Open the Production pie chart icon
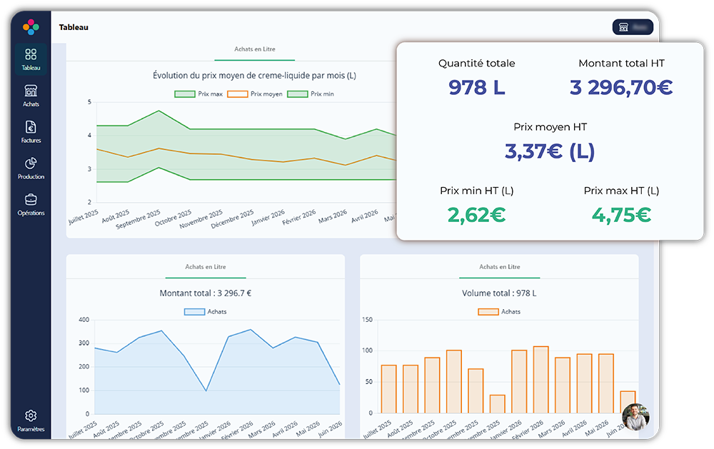Image resolution: width=714 pixels, height=449 pixels. tap(31, 168)
